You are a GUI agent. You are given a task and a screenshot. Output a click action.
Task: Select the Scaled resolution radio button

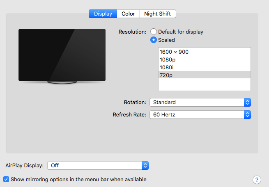pyautogui.click(x=154, y=40)
